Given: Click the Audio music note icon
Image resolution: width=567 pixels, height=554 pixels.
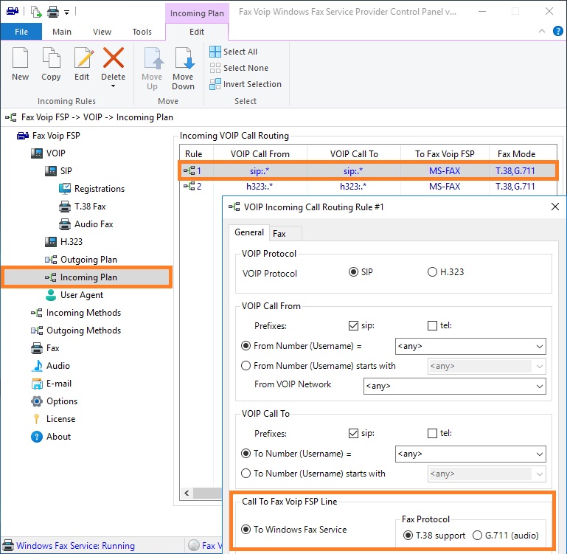Looking at the screenshot, I should (x=37, y=366).
